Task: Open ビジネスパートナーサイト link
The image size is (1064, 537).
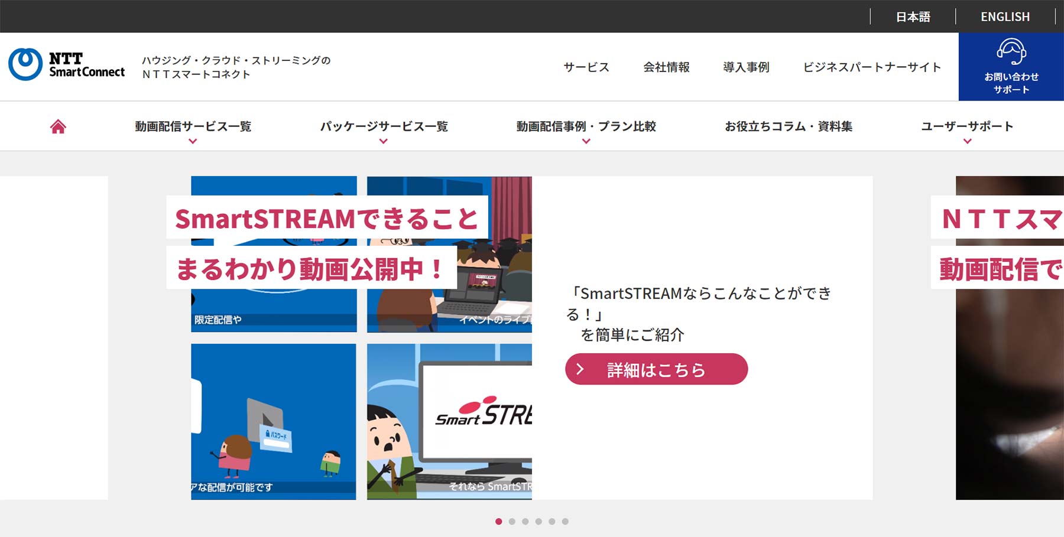Action: point(872,67)
